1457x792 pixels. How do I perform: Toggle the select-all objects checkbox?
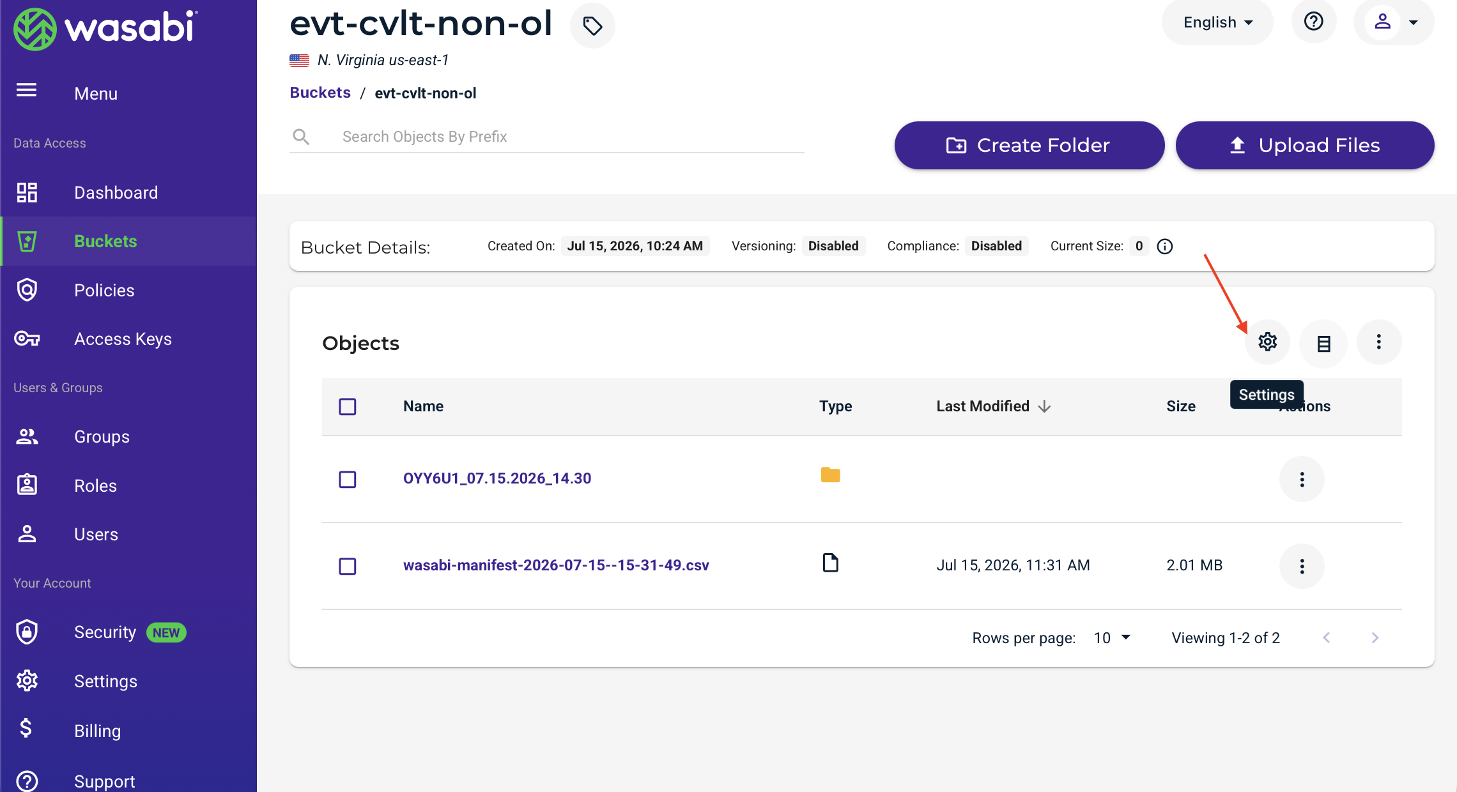coord(348,407)
